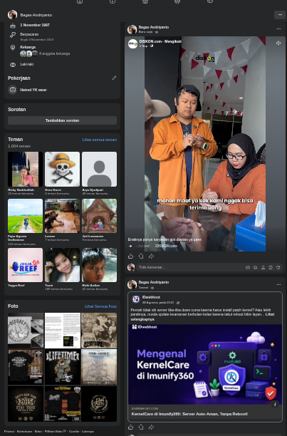Image resolution: width=287 pixels, height=436 pixels.
Task: Click the sticker icon at the comment box's right end
Action: pyautogui.click(x=278, y=267)
